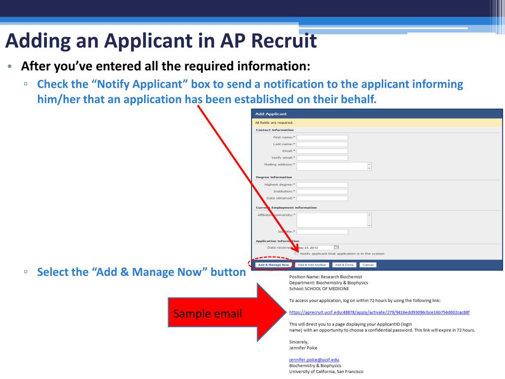The image size is (505, 379).
Task: Click the Job title field
Action: click(322, 232)
